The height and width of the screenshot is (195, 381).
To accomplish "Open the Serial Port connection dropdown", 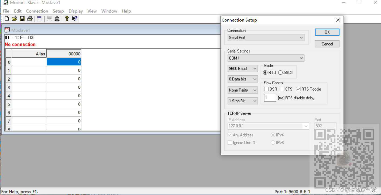I will click(301, 37).
